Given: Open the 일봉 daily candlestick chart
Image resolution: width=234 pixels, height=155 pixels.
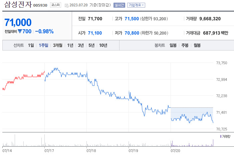Looking at the screenshot, I should (173, 45).
